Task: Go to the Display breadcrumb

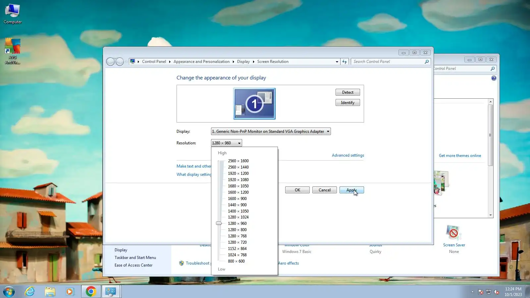Action: (x=243, y=62)
